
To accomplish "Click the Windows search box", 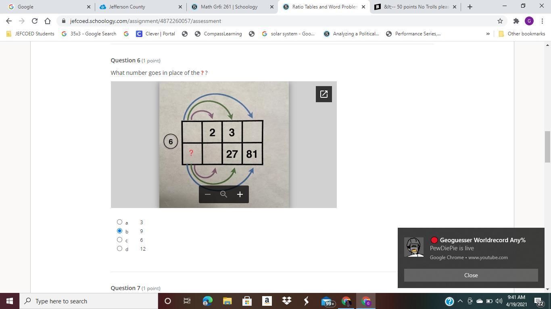I will click(89, 301).
